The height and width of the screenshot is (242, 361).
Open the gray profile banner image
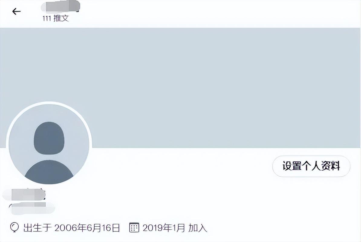(180, 88)
